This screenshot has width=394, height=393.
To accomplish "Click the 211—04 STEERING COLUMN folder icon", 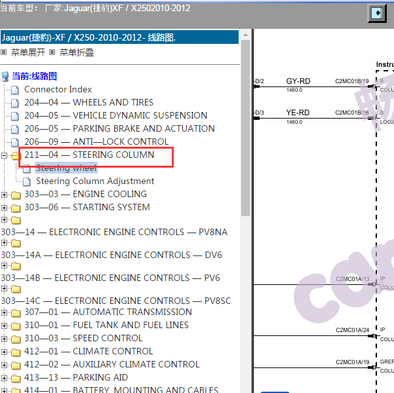I will click(x=16, y=156).
